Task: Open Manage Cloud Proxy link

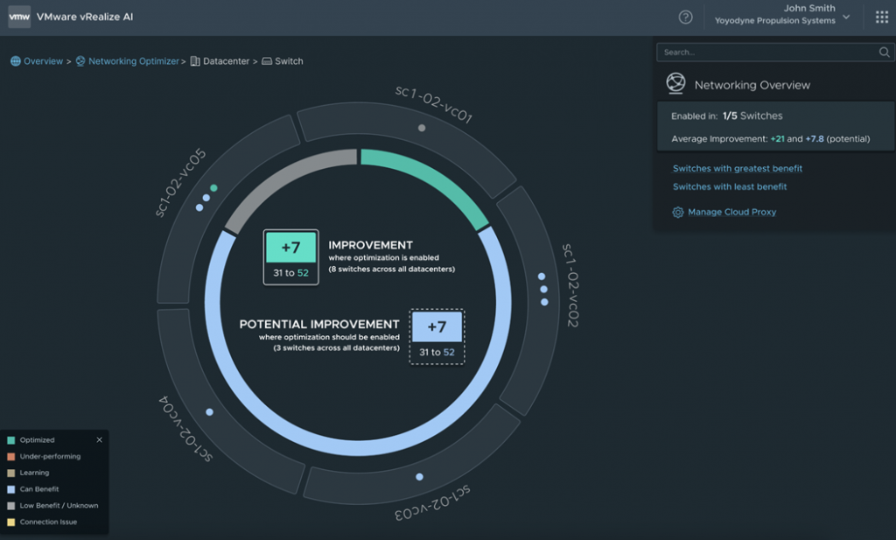Action: (732, 212)
